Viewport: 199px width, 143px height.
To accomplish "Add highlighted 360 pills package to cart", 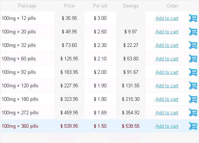I will pyautogui.click(x=167, y=126).
